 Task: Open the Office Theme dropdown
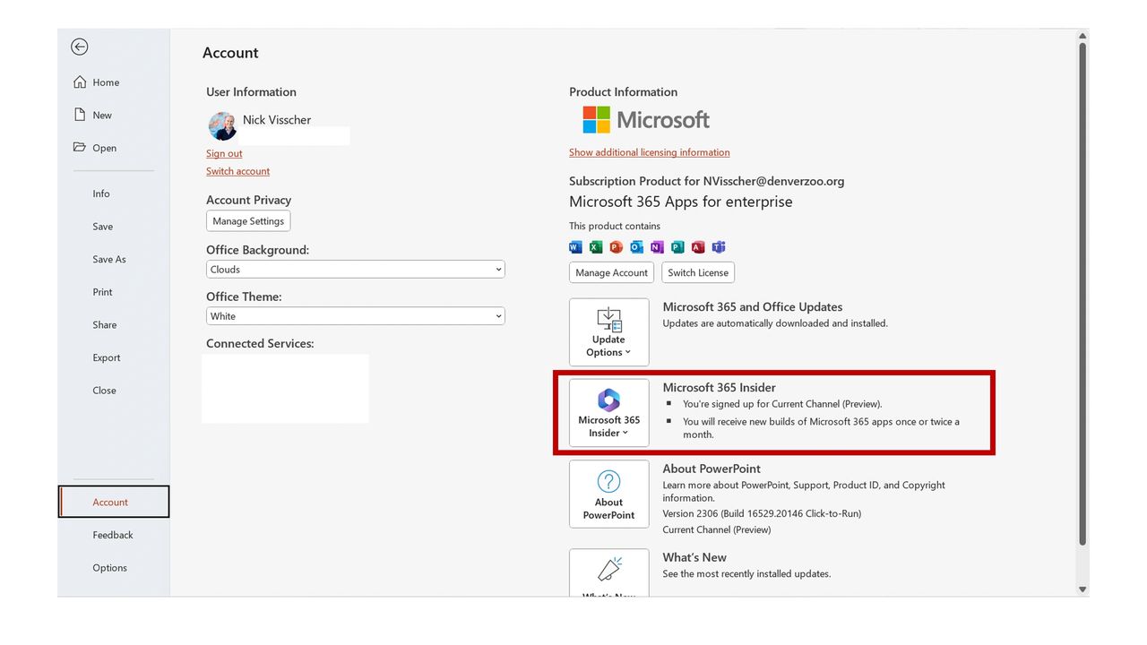(356, 316)
